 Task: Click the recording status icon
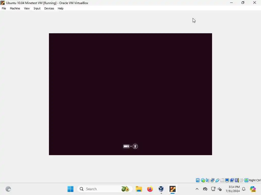click(232, 180)
